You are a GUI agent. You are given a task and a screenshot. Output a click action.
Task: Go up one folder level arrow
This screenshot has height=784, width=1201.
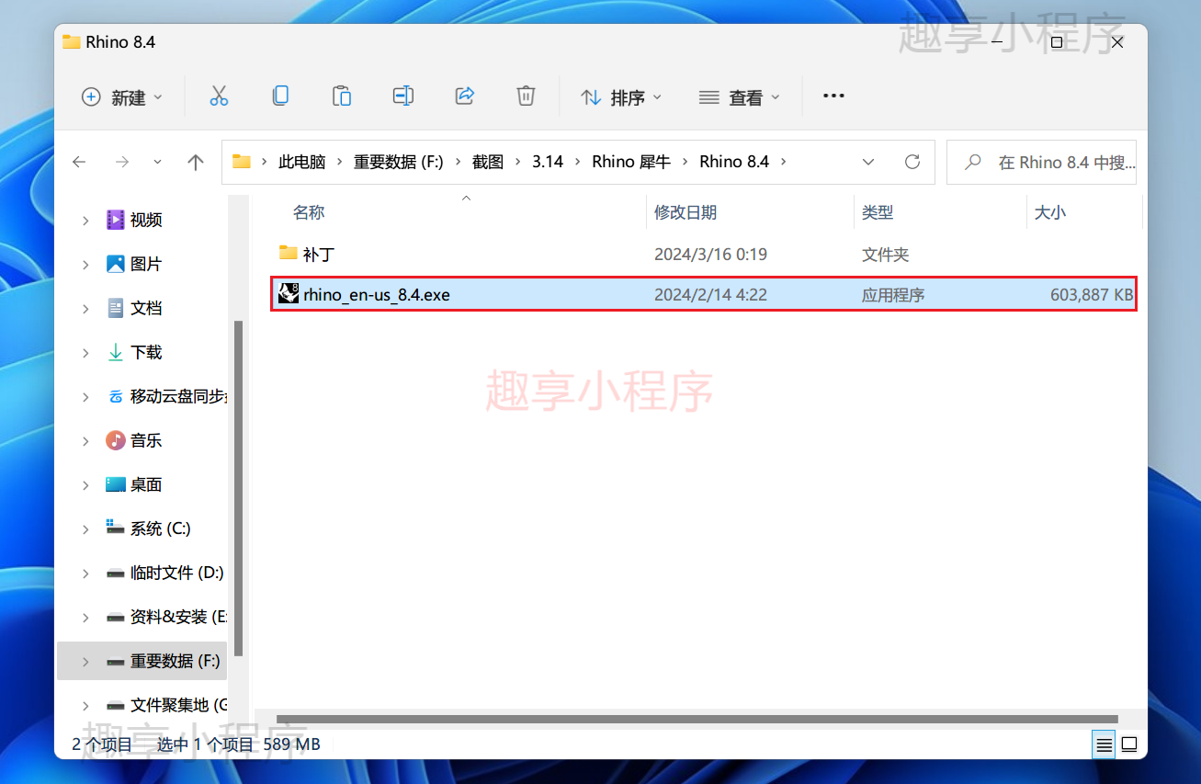pyautogui.click(x=195, y=162)
